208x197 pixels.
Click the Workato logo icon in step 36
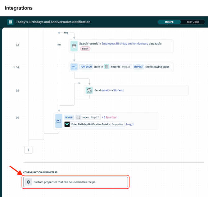(x=67, y=124)
